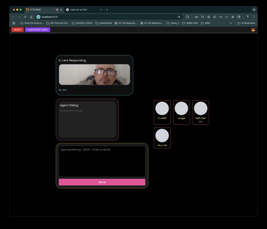Viewport: 267px width, 229px height.
Task: Switch to the VTTX MVD tab
Action: [44, 10]
